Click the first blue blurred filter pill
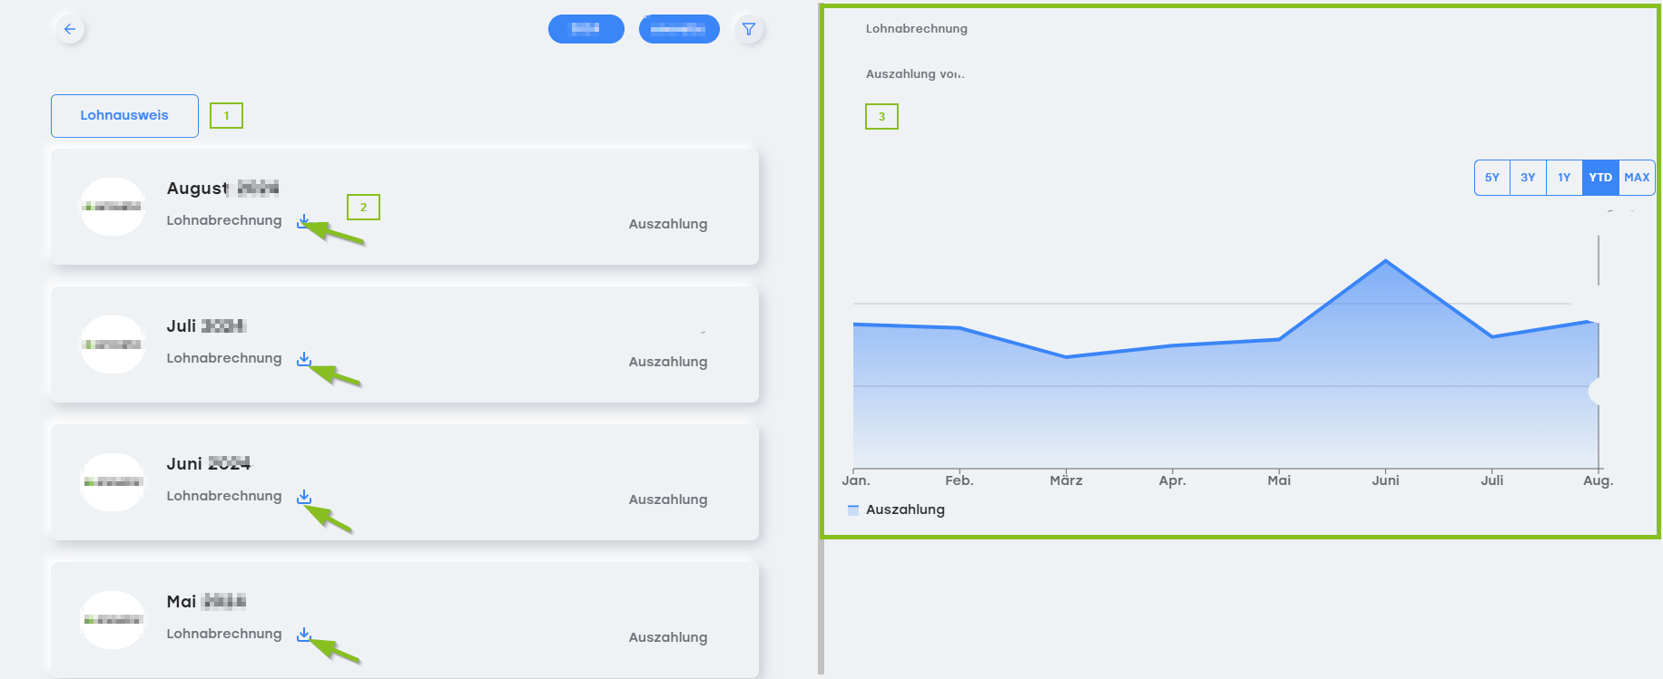Image resolution: width=1663 pixels, height=679 pixels. (x=585, y=29)
